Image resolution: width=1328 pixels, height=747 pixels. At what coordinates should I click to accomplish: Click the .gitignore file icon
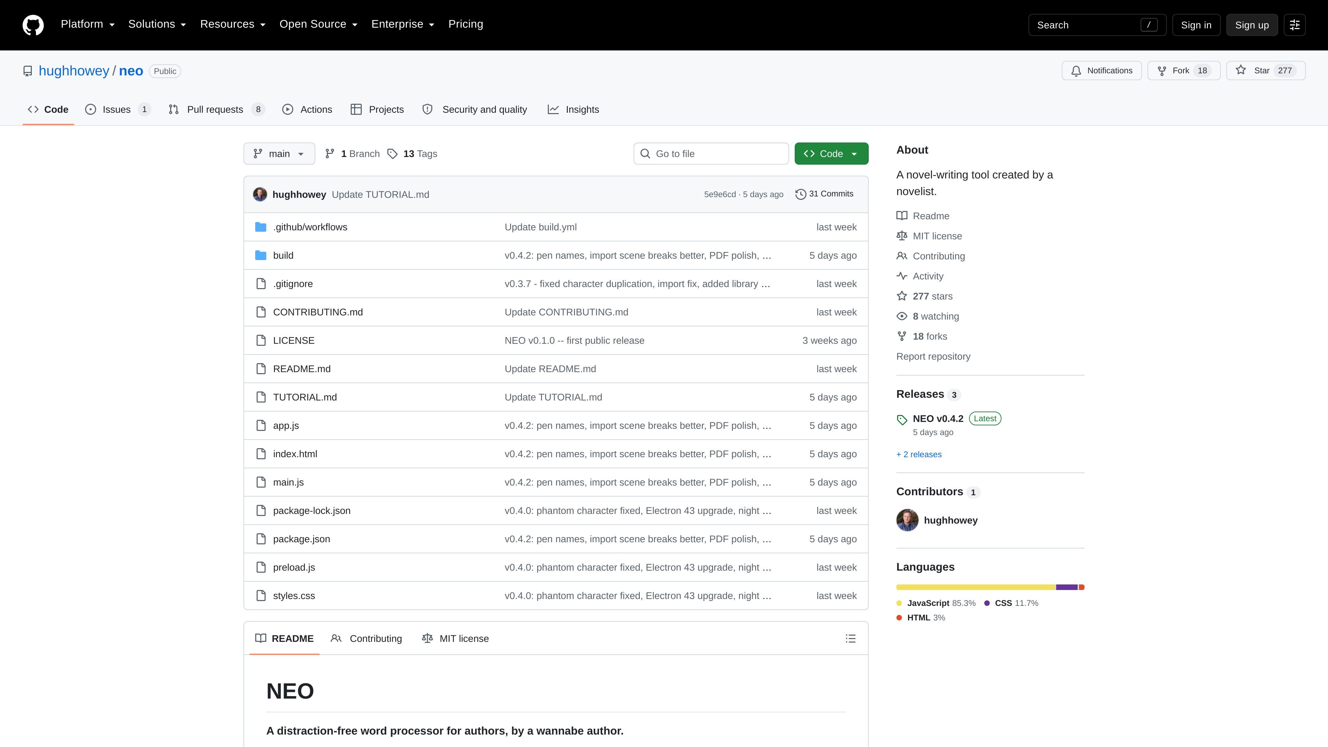click(x=261, y=284)
